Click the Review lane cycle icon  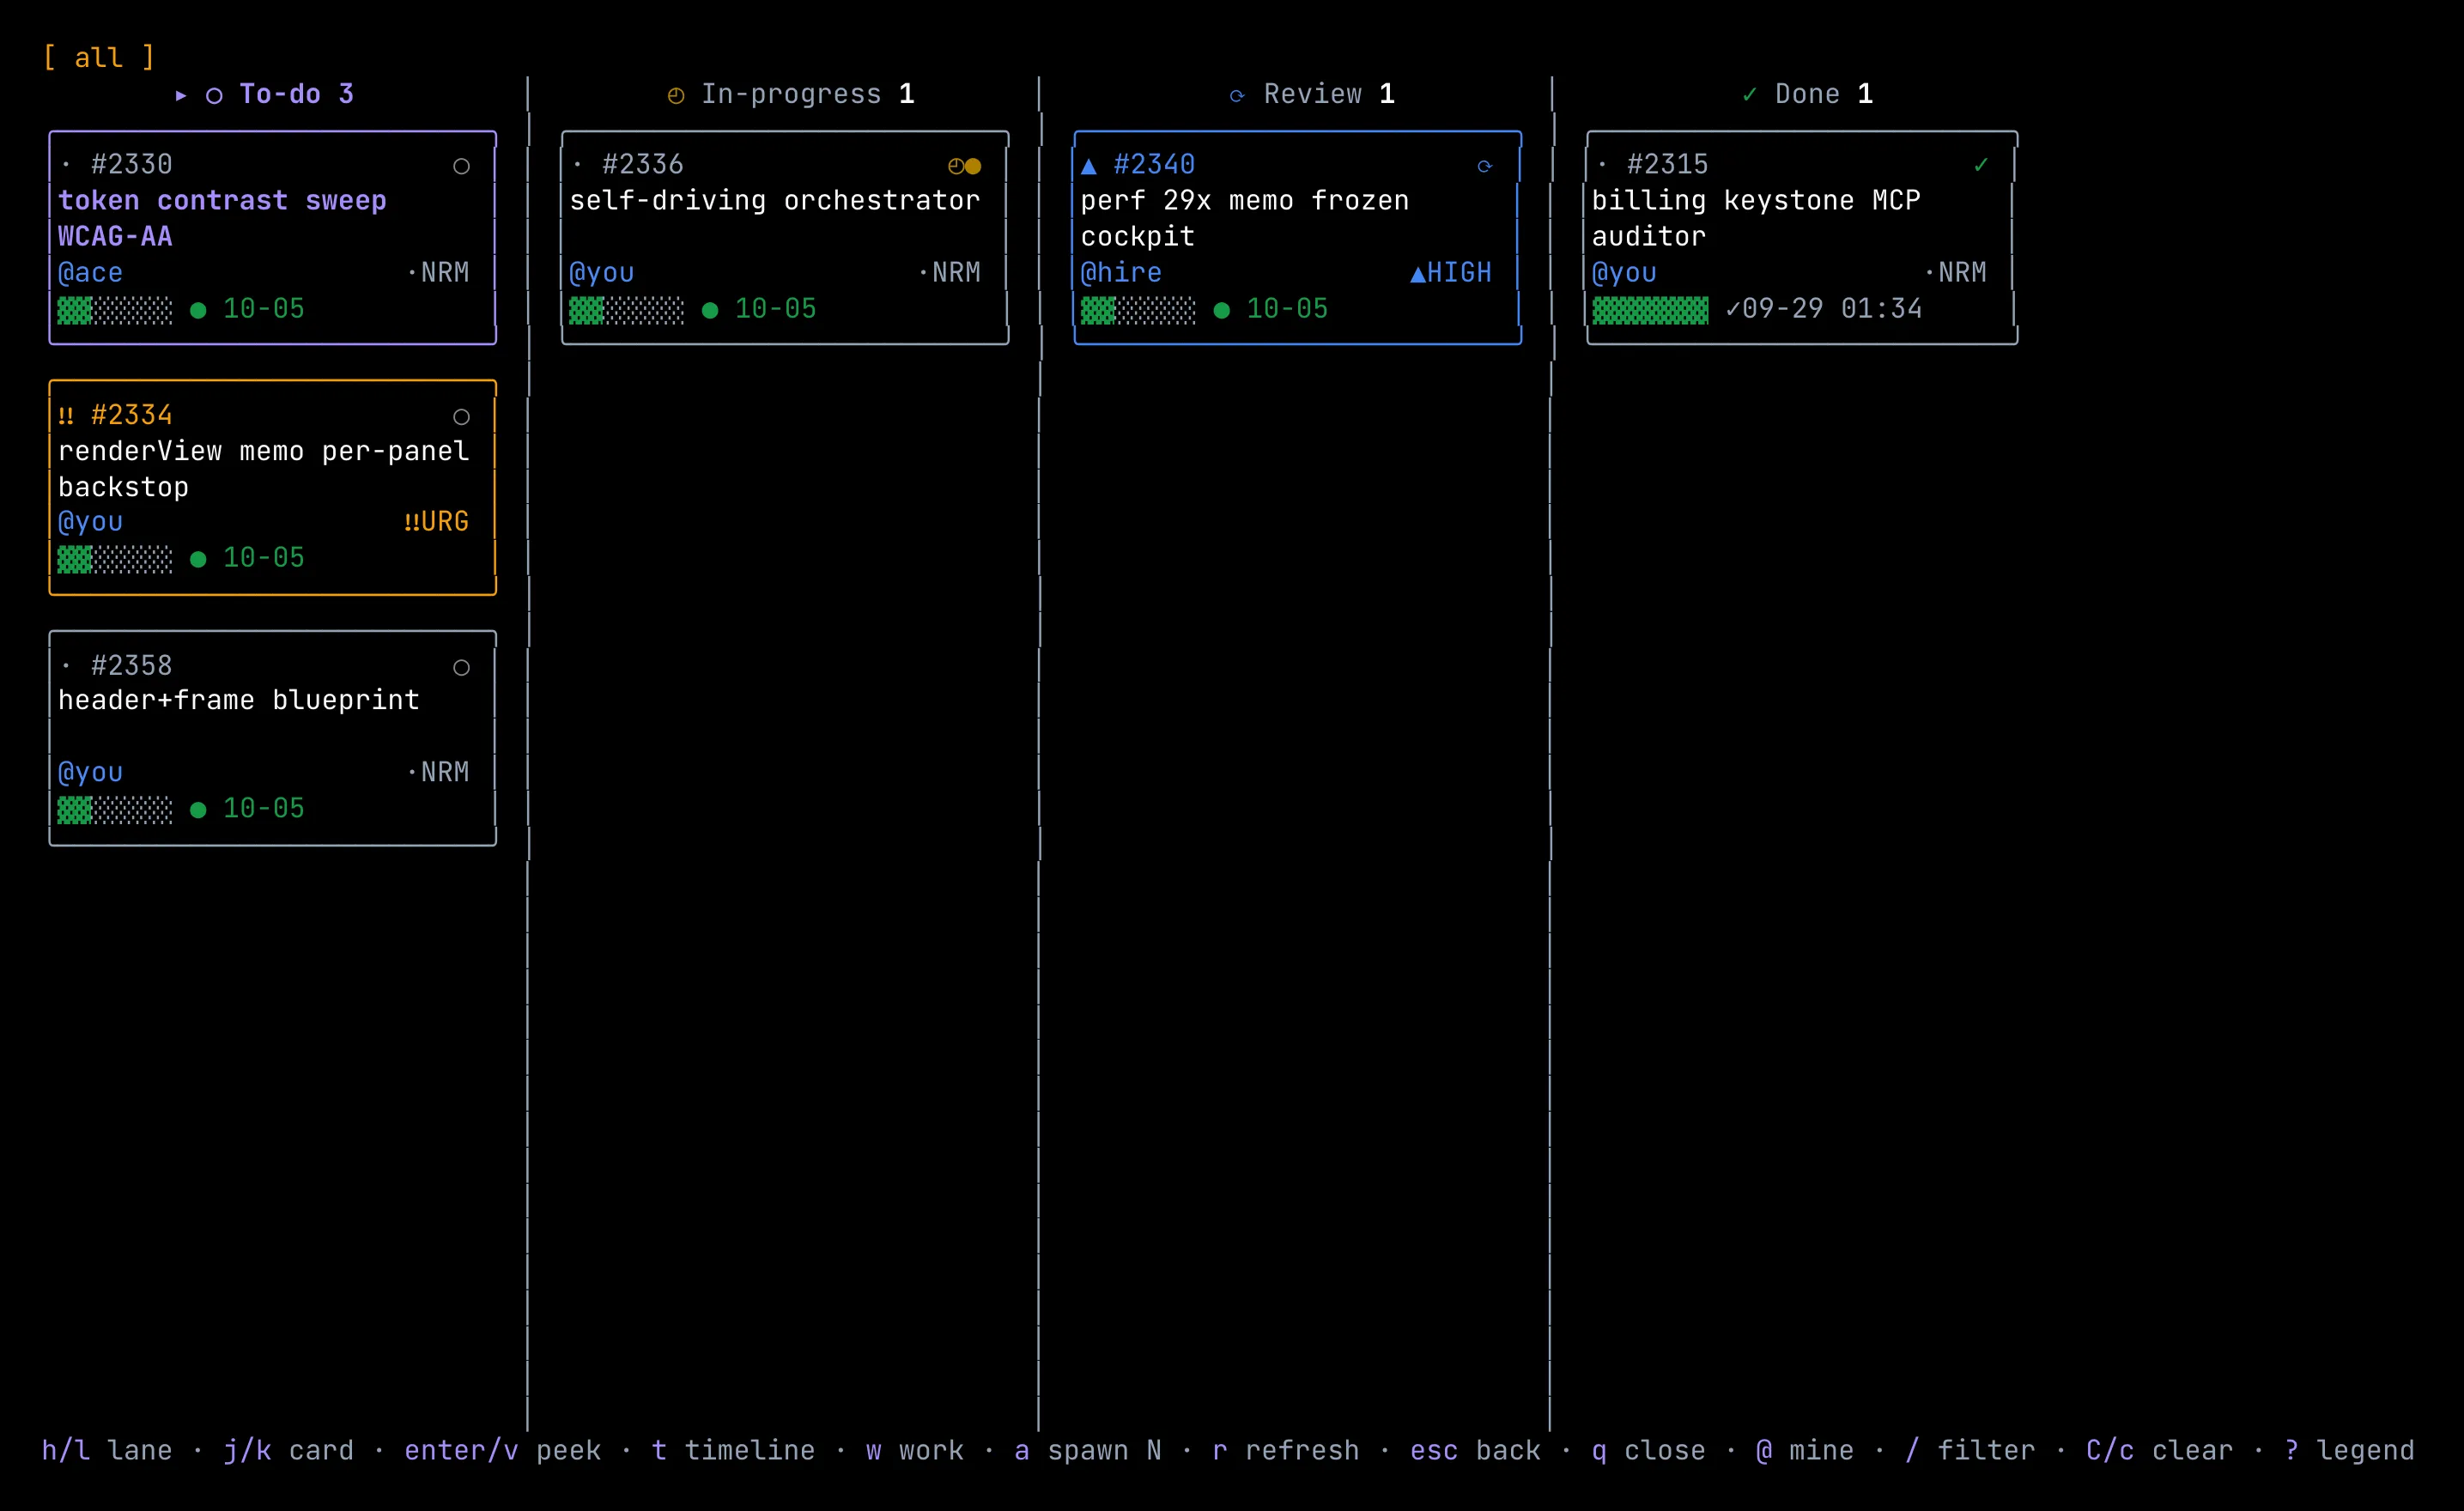click(1237, 95)
